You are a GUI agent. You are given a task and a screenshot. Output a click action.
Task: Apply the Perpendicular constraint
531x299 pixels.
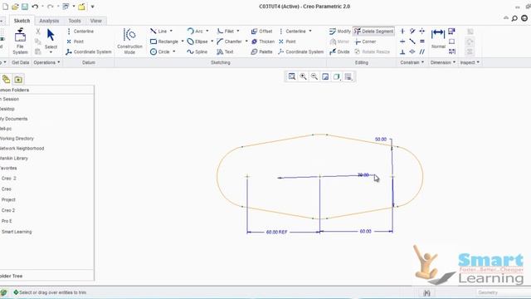coord(402,51)
